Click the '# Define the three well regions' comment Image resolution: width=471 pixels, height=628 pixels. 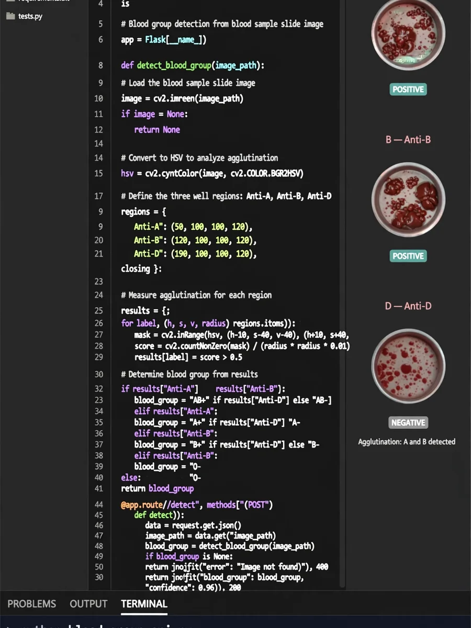coord(226,196)
